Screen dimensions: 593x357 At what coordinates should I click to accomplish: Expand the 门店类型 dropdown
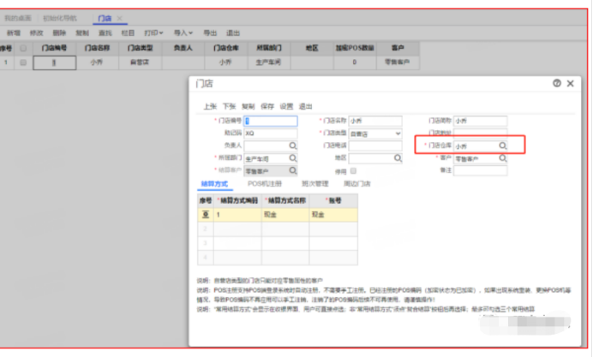point(398,134)
